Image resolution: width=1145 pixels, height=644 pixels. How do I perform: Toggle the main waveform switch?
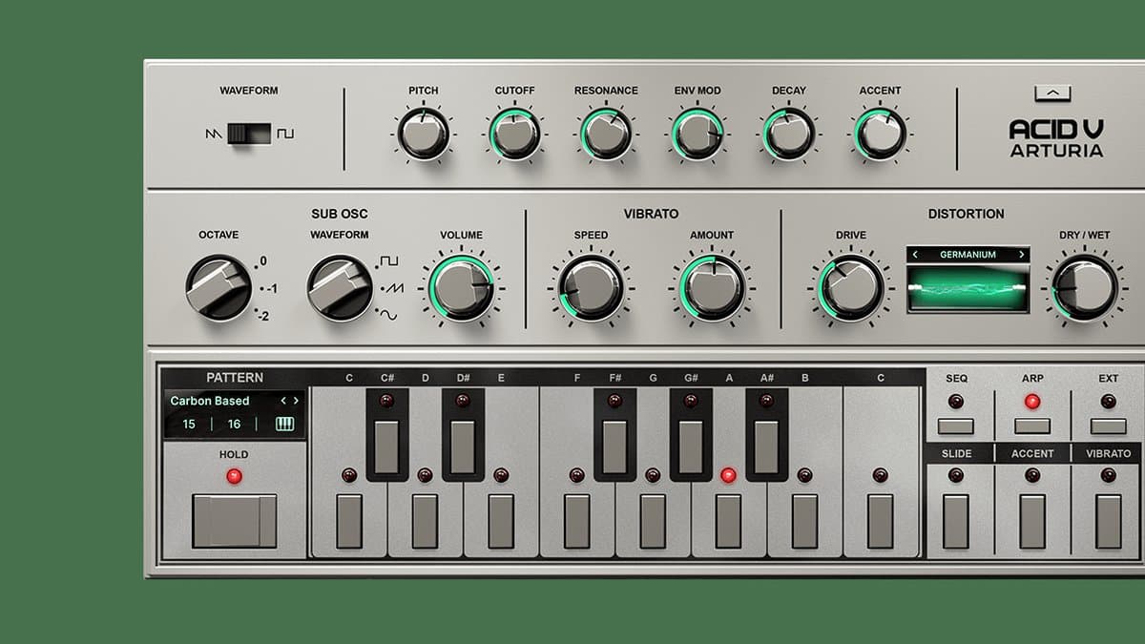click(x=250, y=134)
